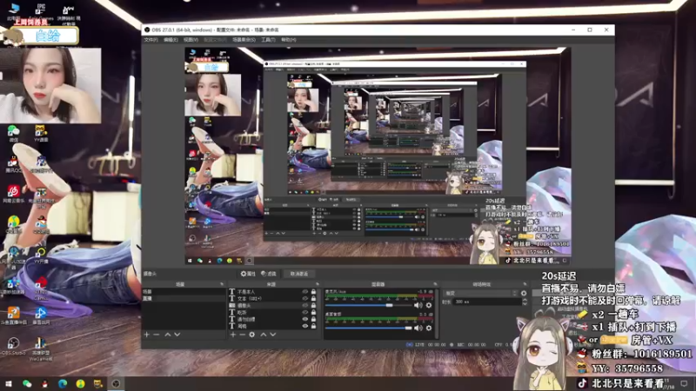The height and width of the screenshot is (391, 696).
Task: Open transition properties gear icon
Action: point(524,293)
